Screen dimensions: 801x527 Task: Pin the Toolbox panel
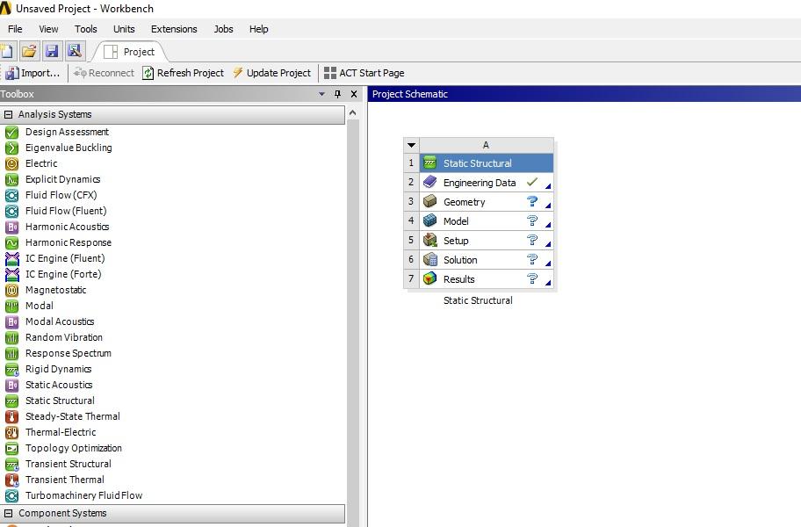click(x=337, y=94)
